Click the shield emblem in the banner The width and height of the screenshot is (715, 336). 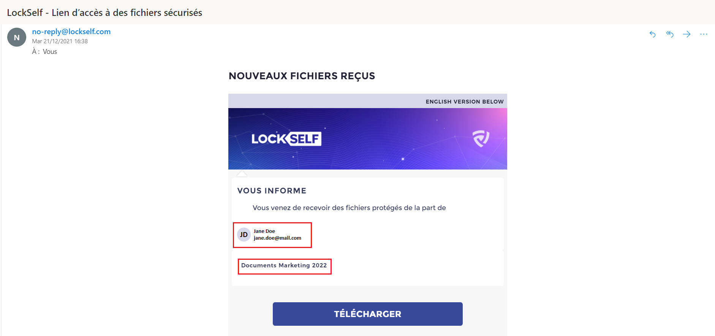tap(481, 138)
